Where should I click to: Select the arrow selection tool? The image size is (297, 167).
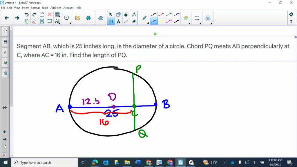(x=111, y=14)
